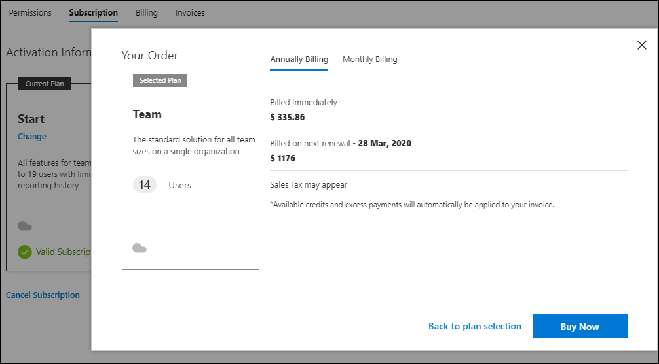Viewport: 659px width, 364px height.
Task: Click the 14 users count badge
Action: (x=145, y=185)
